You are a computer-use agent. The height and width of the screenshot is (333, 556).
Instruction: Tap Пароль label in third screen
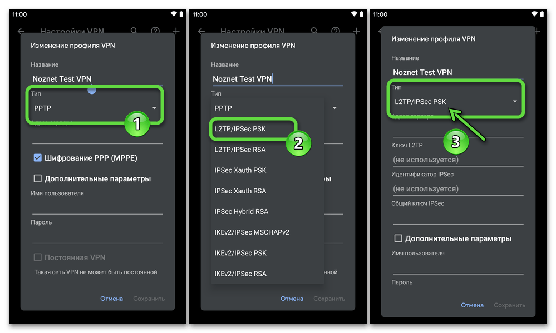[x=402, y=282]
